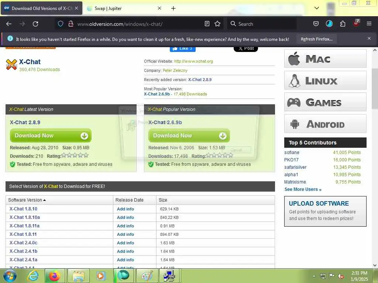Screen dimensions: 378x283
Task: Launch Internet Explorer from taskbar
Action: point(33,276)
